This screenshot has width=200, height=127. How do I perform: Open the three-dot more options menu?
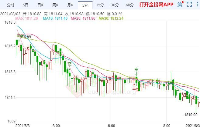pyautogui.click(x=198, y=4)
